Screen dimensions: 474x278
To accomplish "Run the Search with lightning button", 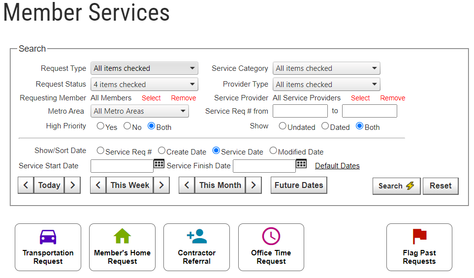I will [x=396, y=186].
